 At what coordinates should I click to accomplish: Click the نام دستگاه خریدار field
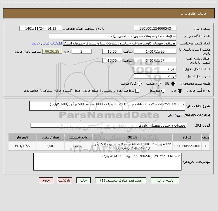click(x=113, y=36)
